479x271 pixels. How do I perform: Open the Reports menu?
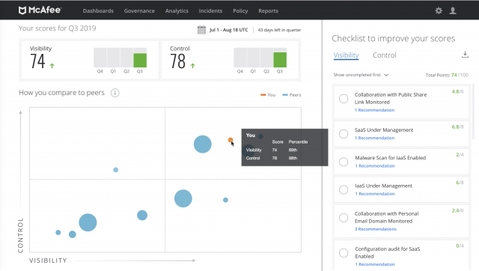[268, 10]
